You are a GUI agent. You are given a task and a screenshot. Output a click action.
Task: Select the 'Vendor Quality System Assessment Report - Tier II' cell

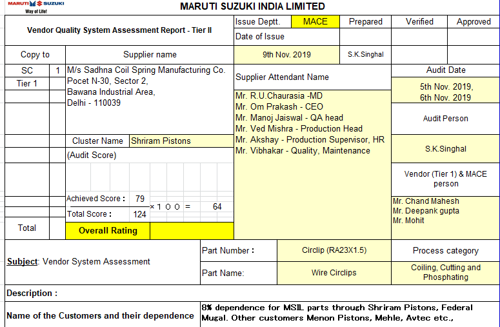[119, 30]
